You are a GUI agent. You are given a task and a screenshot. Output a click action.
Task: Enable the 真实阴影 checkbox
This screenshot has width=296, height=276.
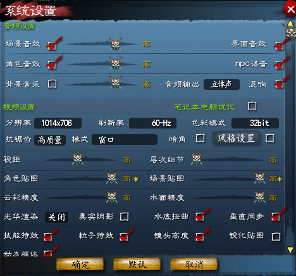pyautogui.click(x=124, y=216)
